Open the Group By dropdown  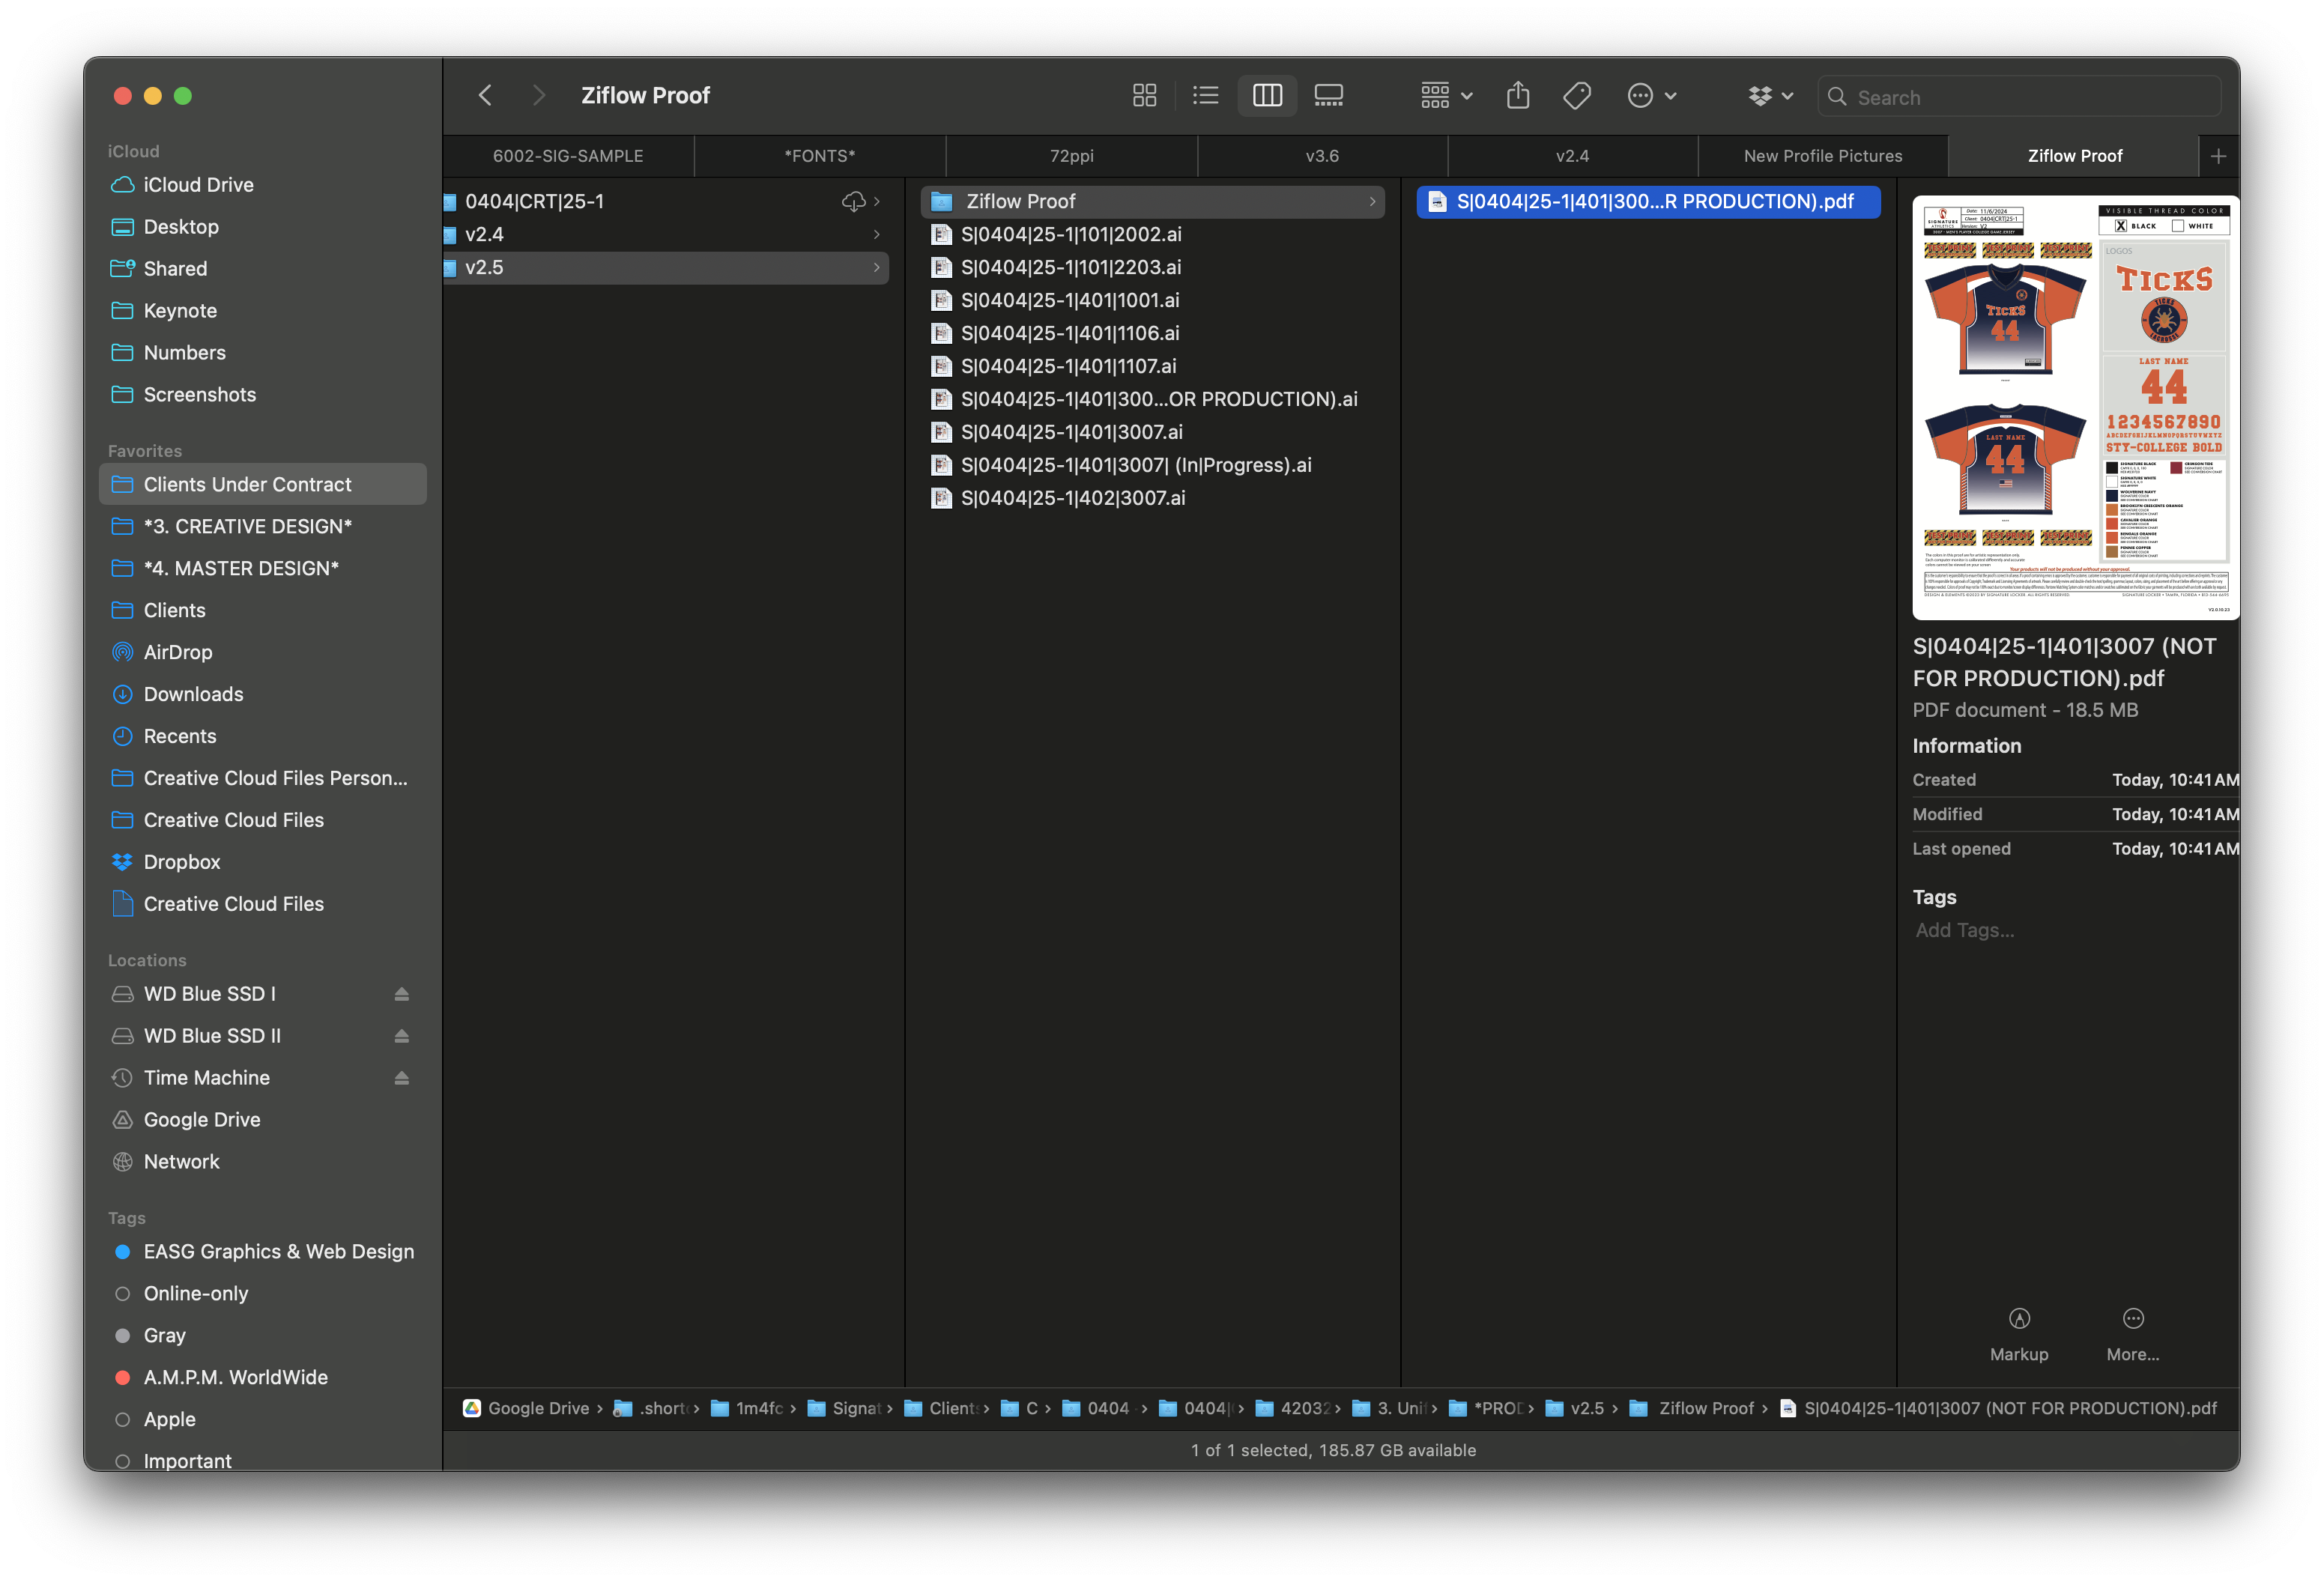point(1446,96)
